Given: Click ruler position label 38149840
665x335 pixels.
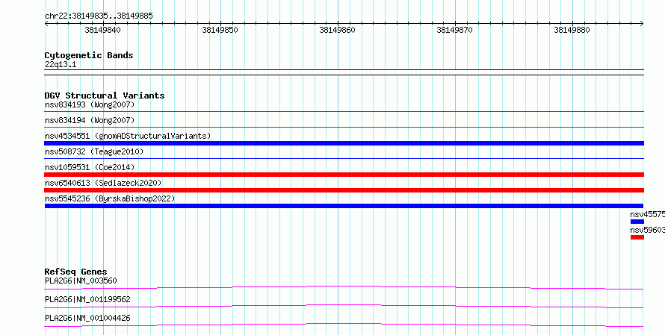Looking at the screenshot, I should (102, 30).
